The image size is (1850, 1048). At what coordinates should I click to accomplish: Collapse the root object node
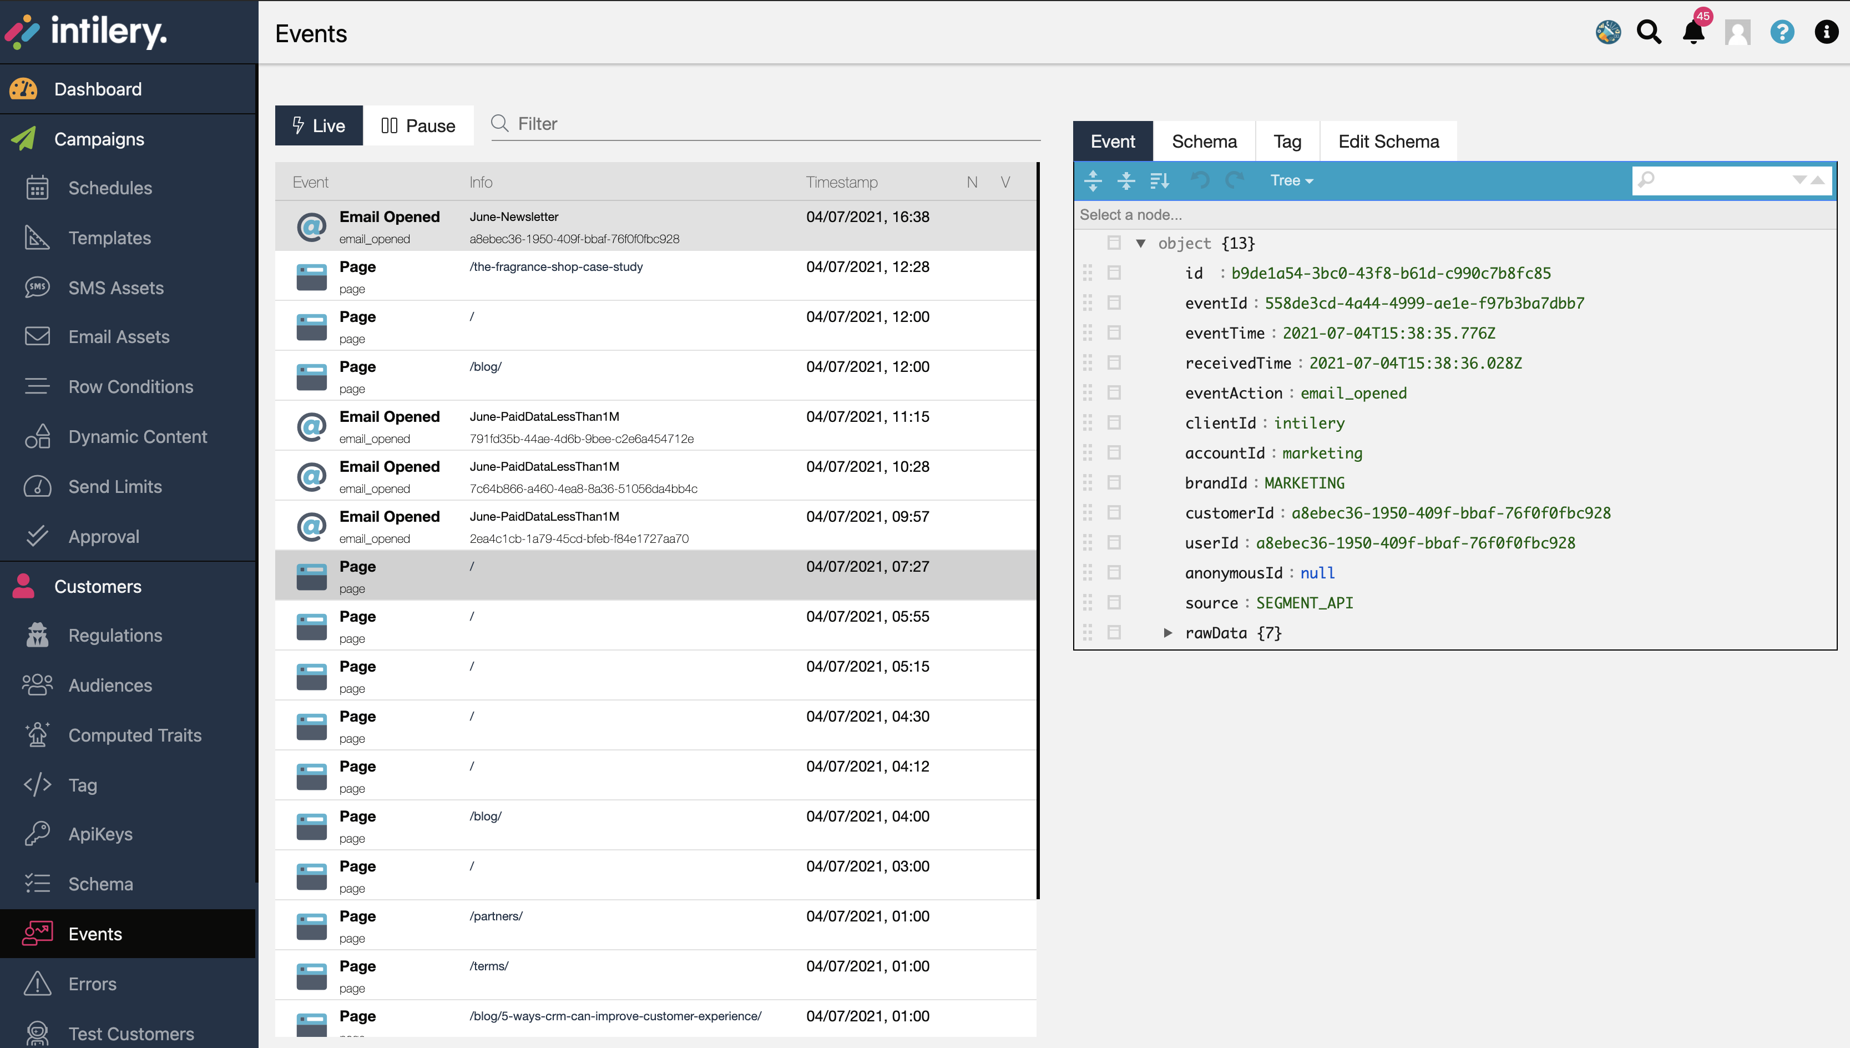[x=1141, y=243]
